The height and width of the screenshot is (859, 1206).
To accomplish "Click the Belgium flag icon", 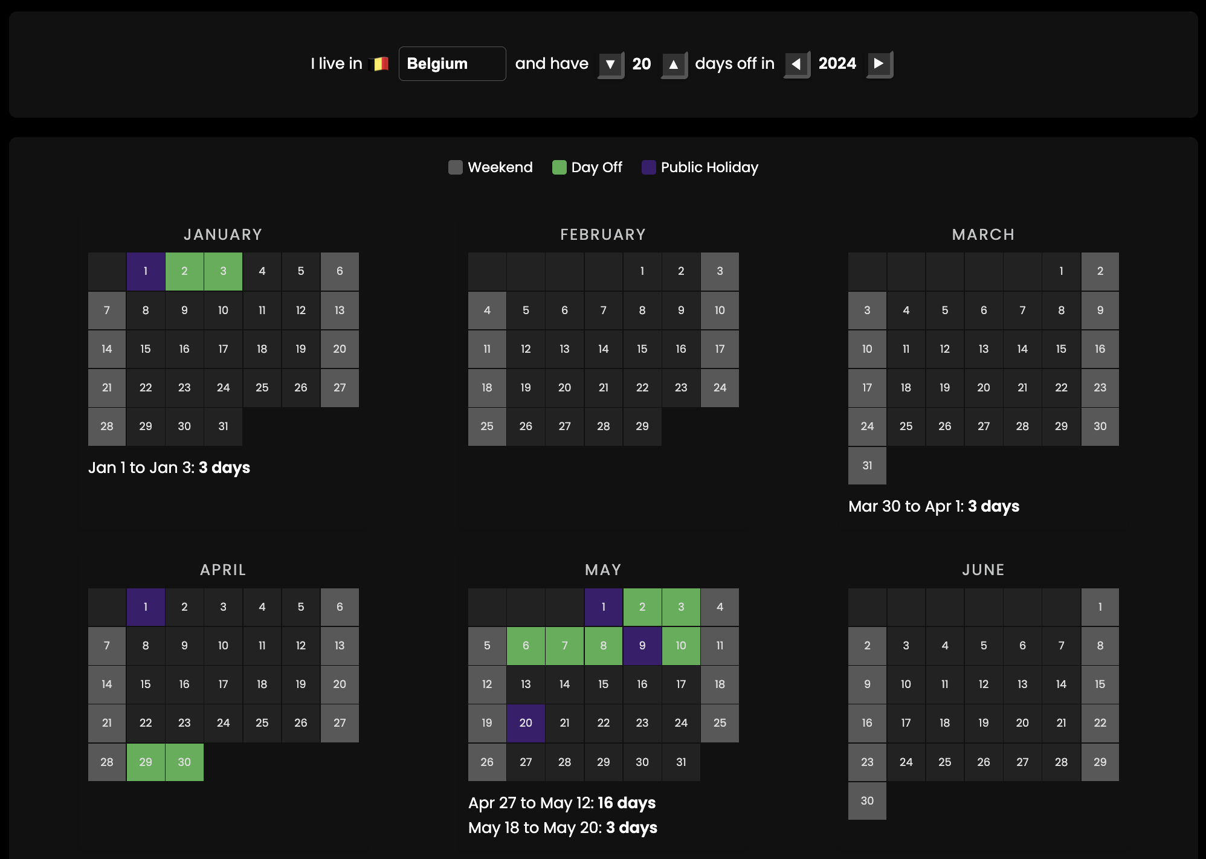I will tap(380, 64).
